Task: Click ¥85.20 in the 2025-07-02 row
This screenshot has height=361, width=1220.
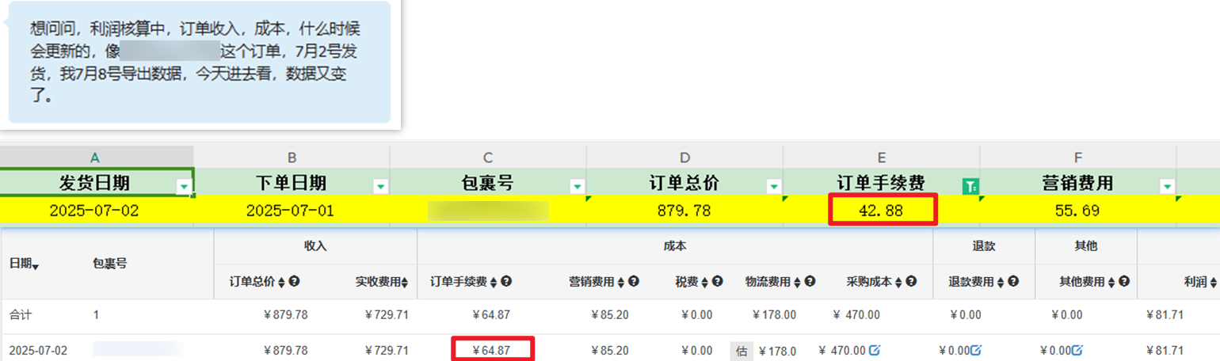Action: pyautogui.click(x=610, y=349)
